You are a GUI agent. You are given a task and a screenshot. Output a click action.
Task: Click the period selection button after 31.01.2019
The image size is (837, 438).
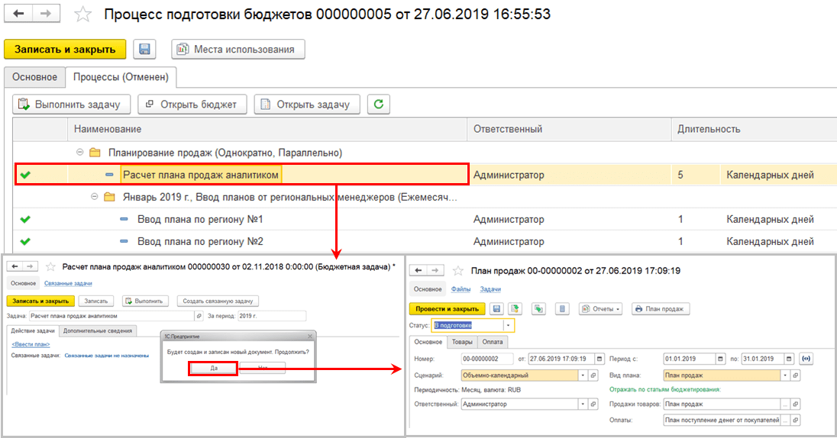(806, 359)
